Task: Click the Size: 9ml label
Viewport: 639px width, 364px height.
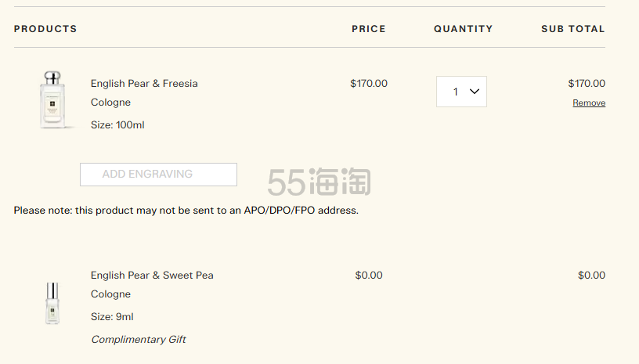Action: pyautogui.click(x=112, y=317)
